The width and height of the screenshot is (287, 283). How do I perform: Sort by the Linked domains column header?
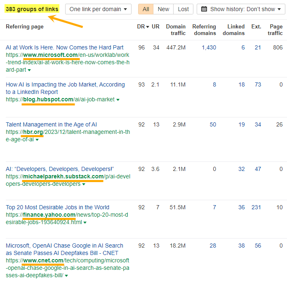click(x=233, y=30)
